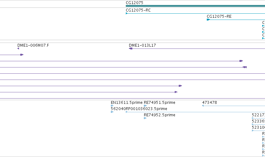
Task: Select the RE74951.5prime EST label
Action: pos(159,103)
